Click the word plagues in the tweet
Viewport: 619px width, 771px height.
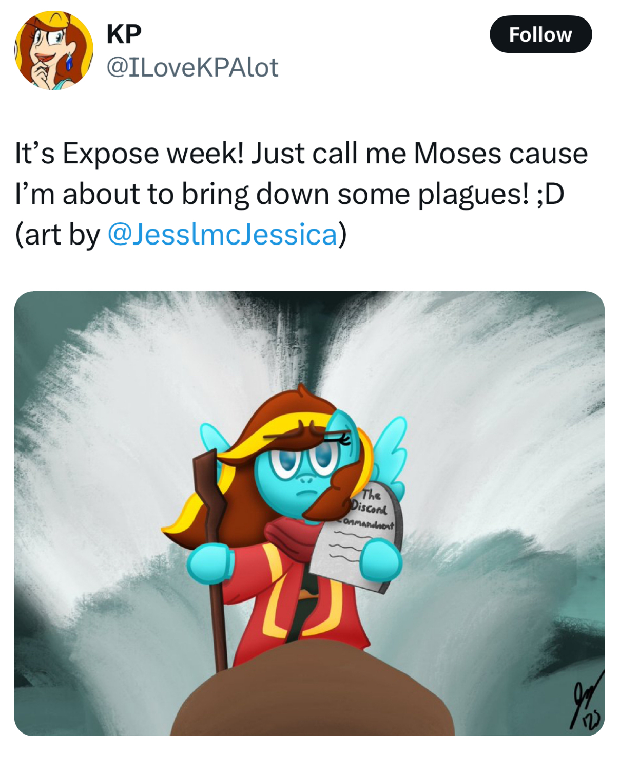click(473, 195)
